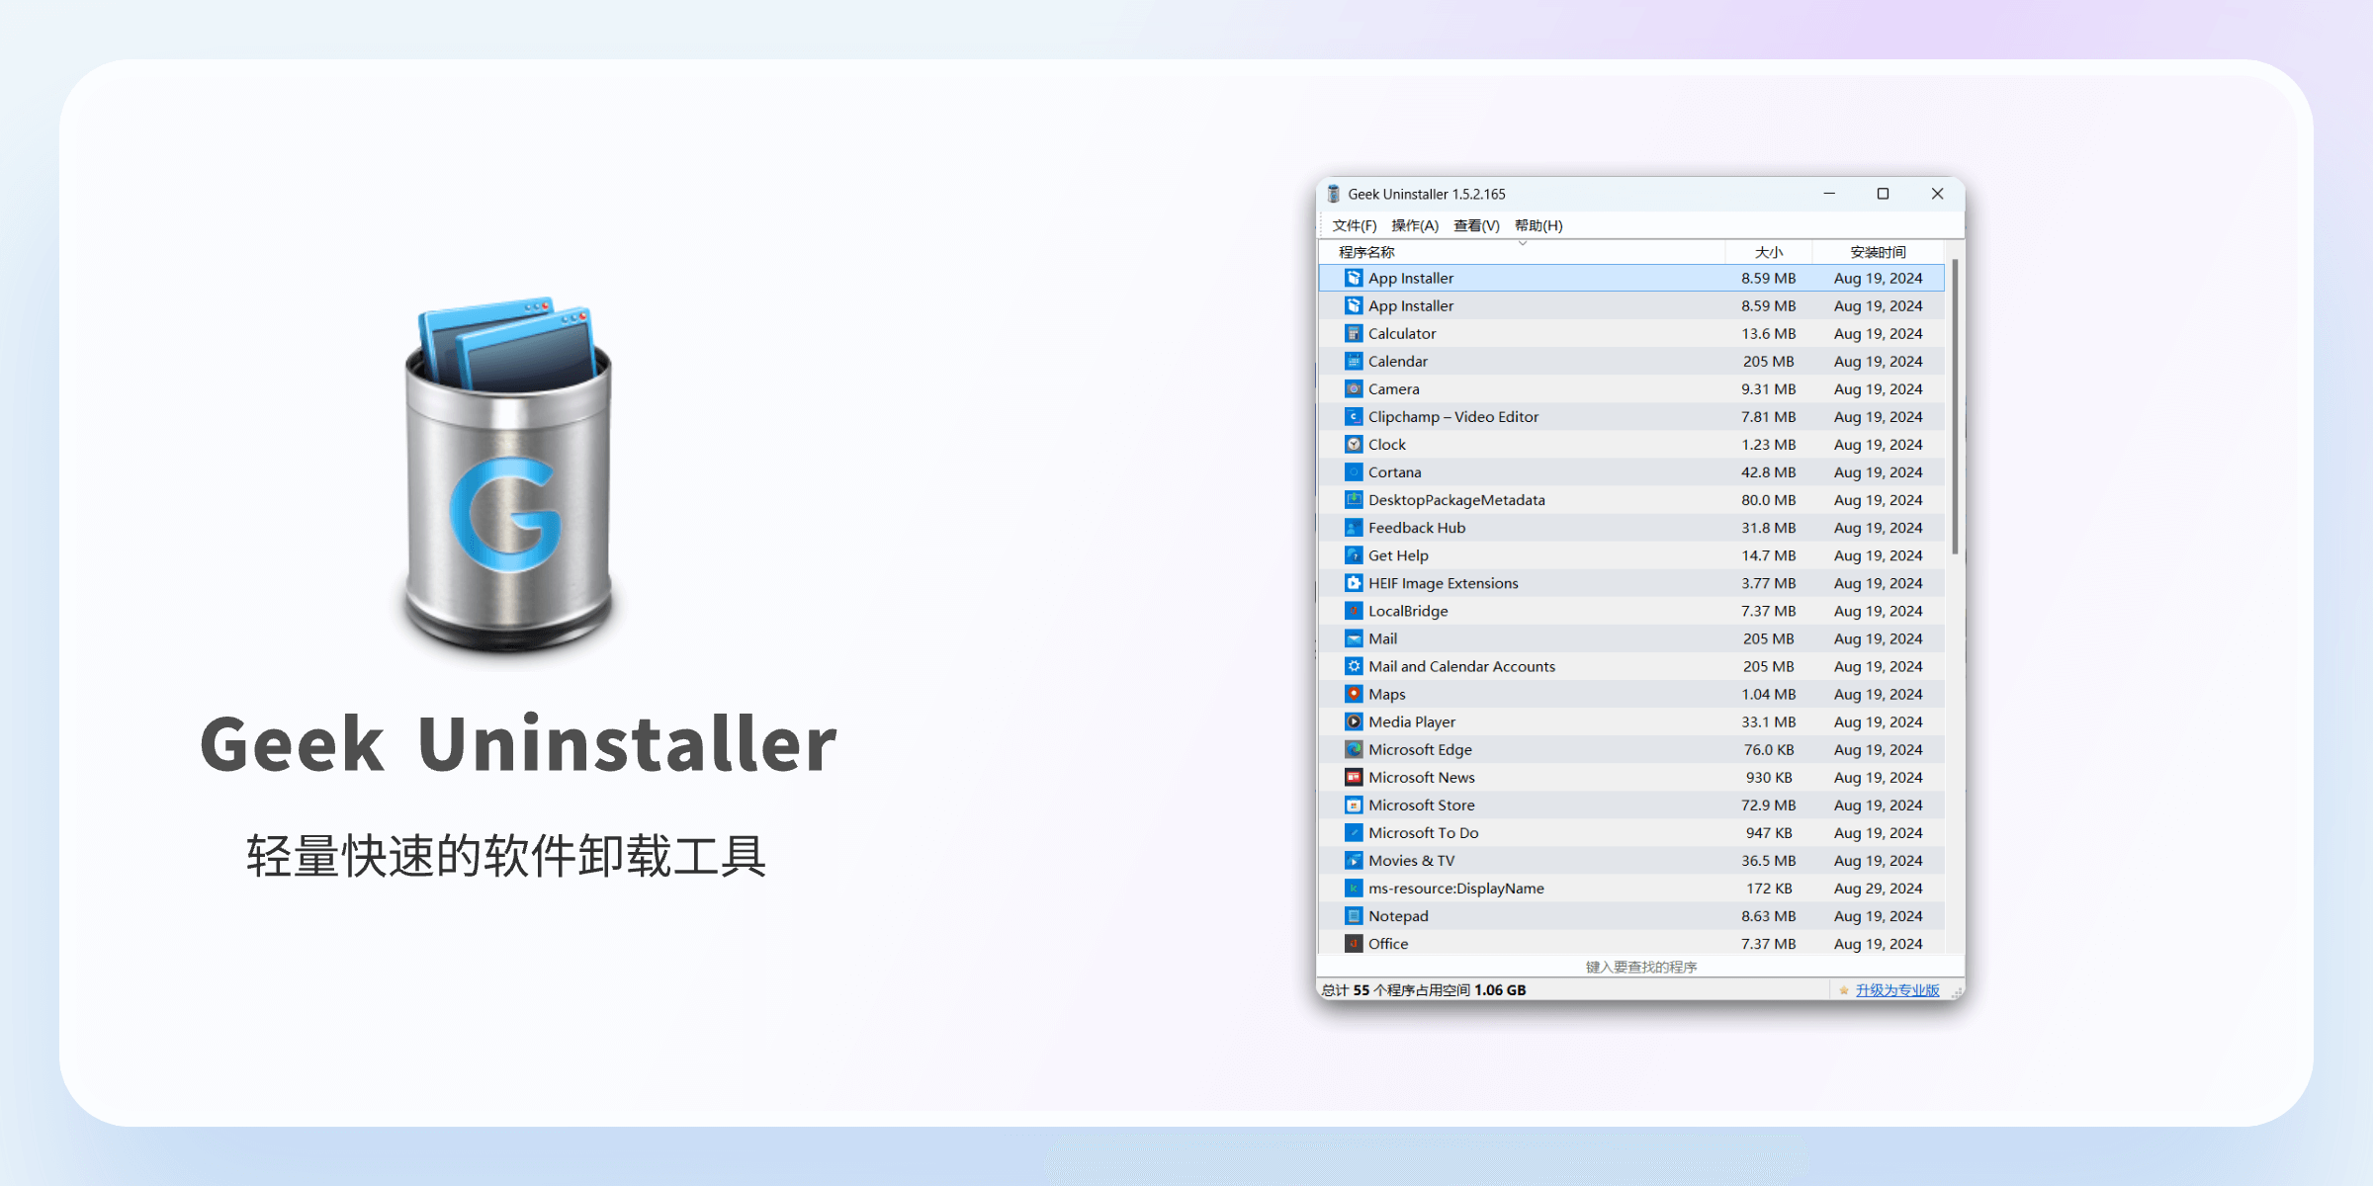Click the Microsoft Store icon
The image size is (2373, 1186).
pyautogui.click(x=1354, y=805)
